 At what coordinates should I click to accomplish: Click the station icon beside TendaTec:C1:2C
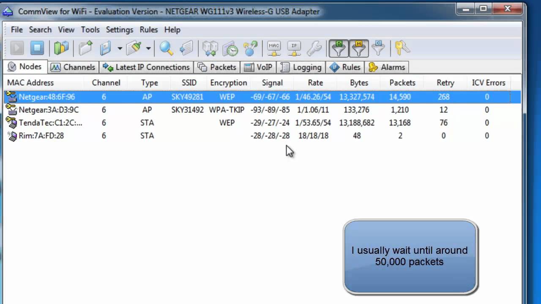(x=11, y=123)
